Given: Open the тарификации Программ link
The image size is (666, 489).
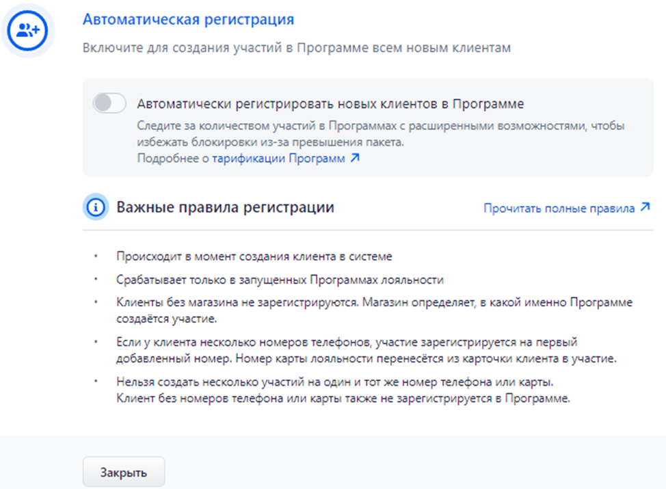Looking at the screenshot, I should pyautogui.click(x=278, y=159).
